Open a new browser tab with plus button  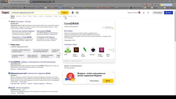(54, 2)
